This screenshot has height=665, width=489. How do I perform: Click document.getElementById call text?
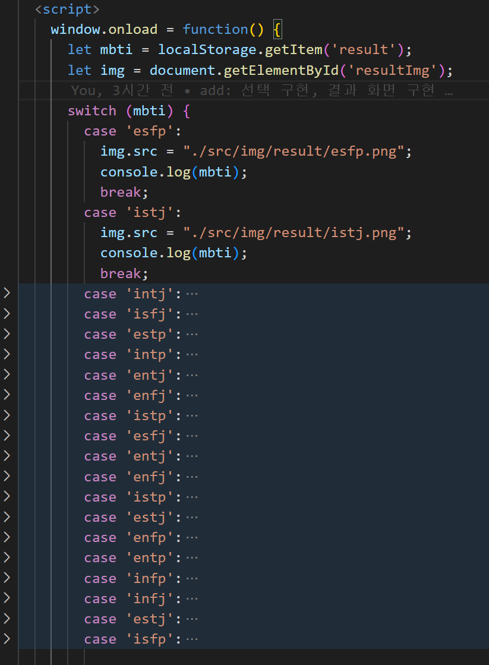(244, 70)
